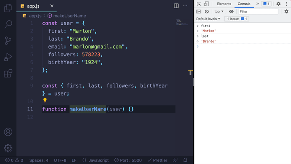Viewport: 291px width, 164px height.
Task: Expand the Default levels dropdown
Action: coord(208,19)
